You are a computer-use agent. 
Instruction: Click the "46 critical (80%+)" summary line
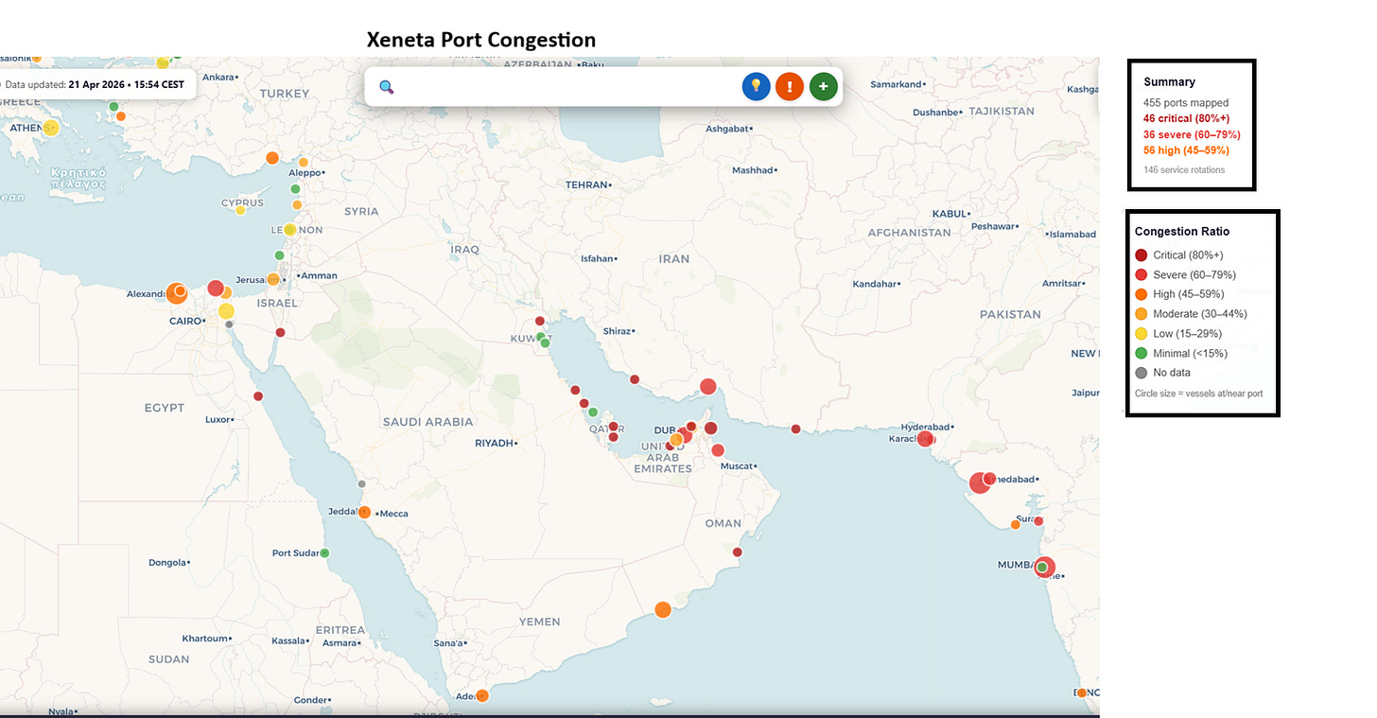point(1186,118)
